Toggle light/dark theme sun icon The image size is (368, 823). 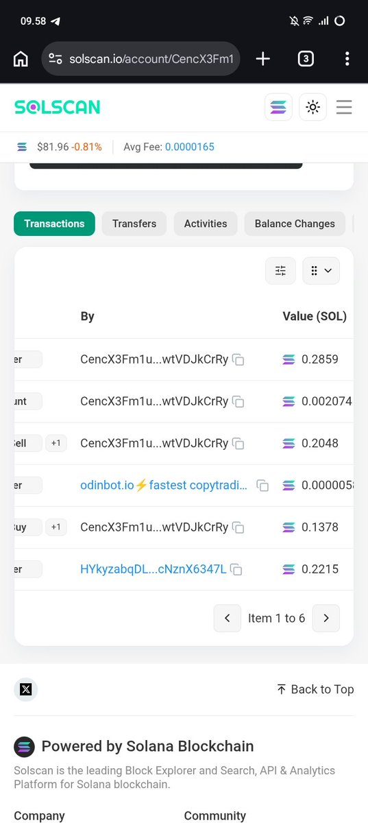click(313, 107)
